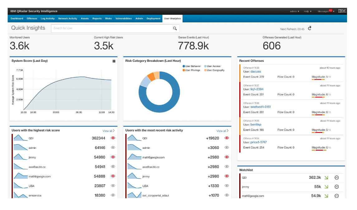Open the Log Activity tab
This screenshot has width=357, height=210.
coord(48,19)
